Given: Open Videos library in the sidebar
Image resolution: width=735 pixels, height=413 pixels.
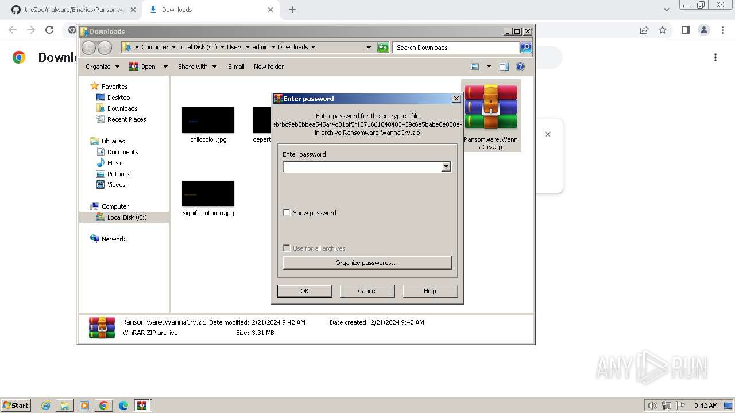Looking at the screenshot, I should click(116, 185).
